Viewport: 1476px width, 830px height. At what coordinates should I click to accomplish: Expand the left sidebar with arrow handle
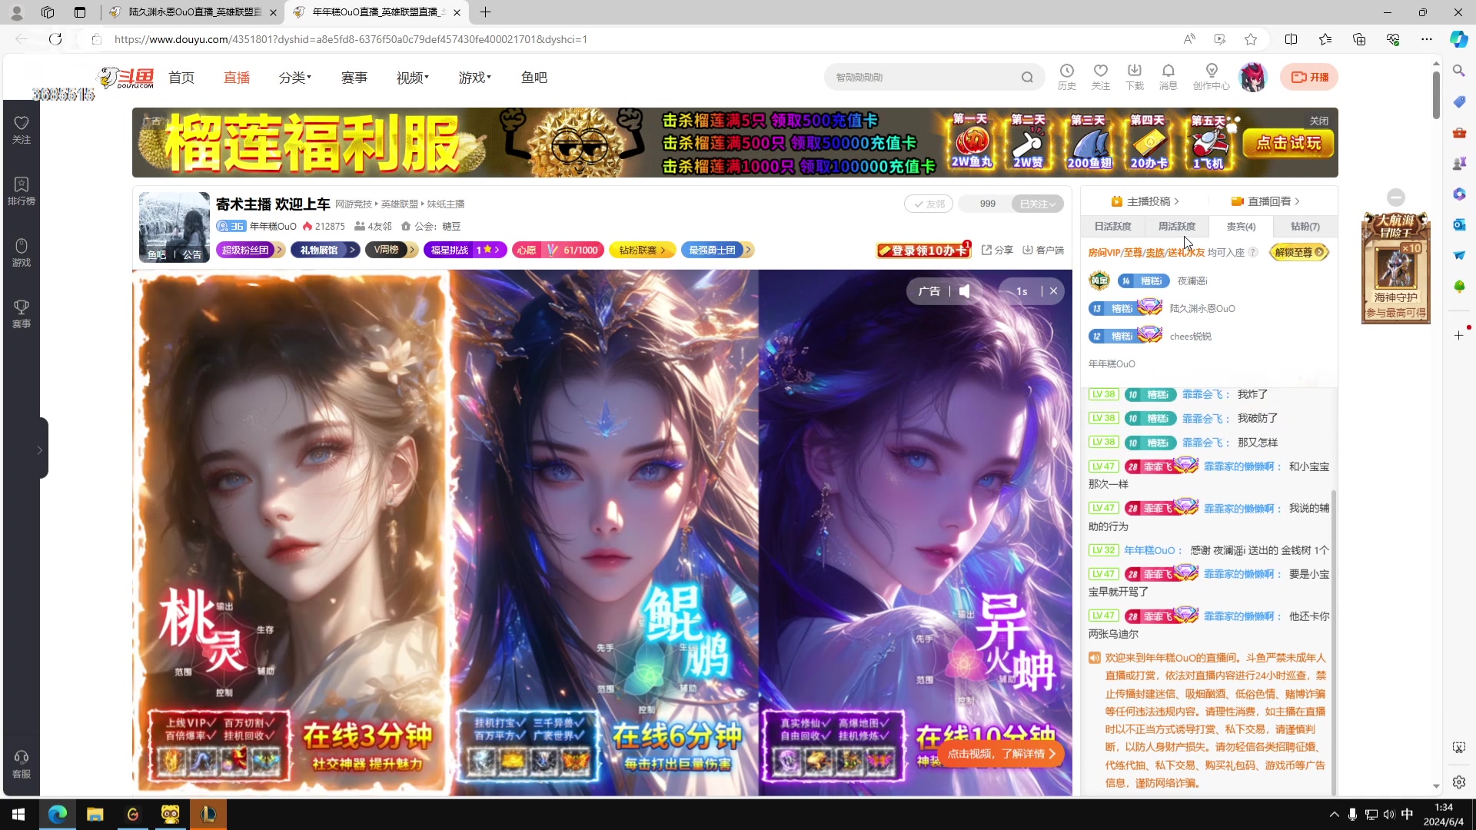40,450
